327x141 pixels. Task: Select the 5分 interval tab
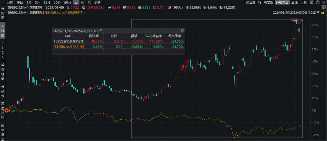coord(37,2)
